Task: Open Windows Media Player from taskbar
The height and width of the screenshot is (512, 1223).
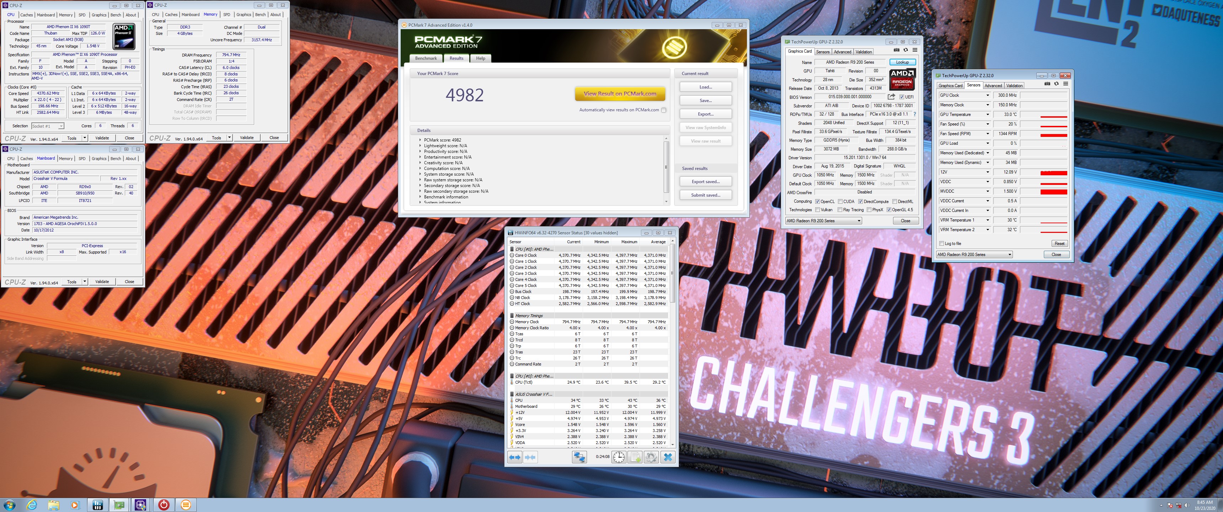Action: click(75, 505)
